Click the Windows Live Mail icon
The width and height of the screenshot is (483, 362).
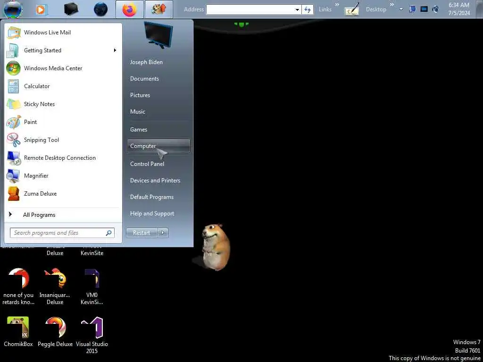coord(14,33)
